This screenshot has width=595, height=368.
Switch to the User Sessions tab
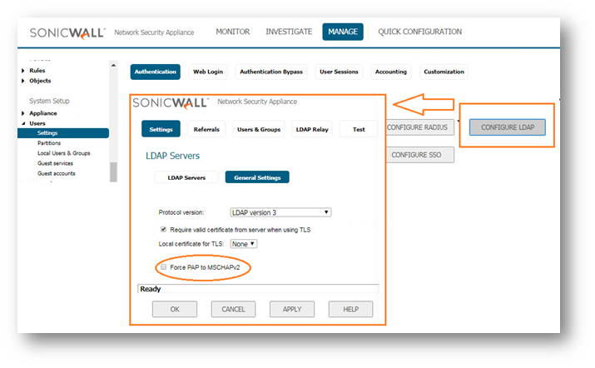tap(340, 72)
